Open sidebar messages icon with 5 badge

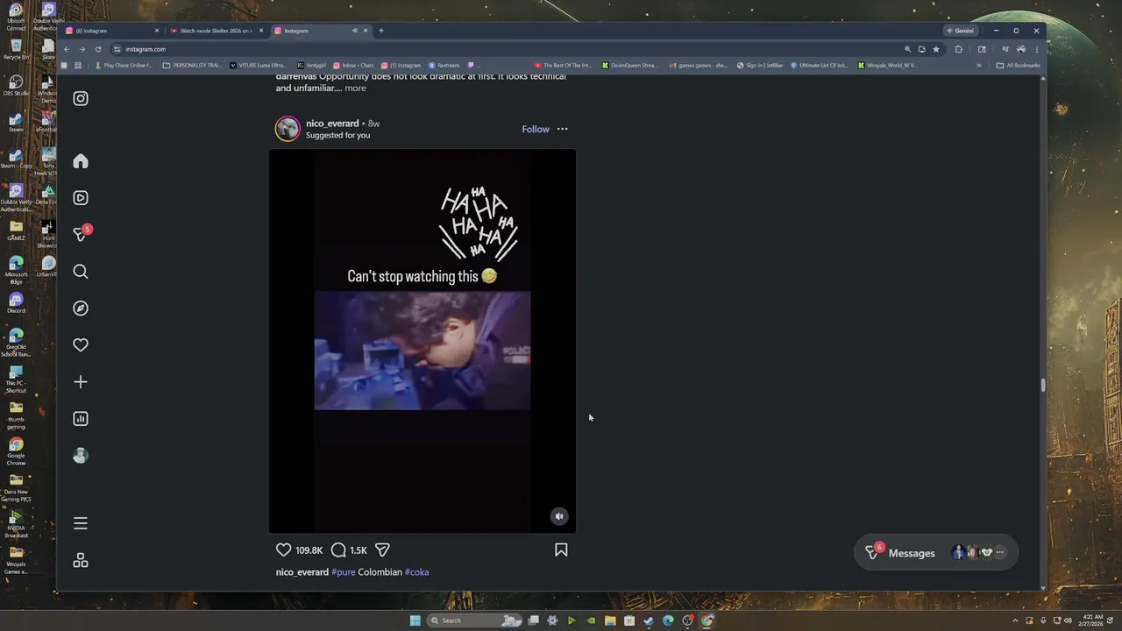pyautogui.click(x=82, y=234)
